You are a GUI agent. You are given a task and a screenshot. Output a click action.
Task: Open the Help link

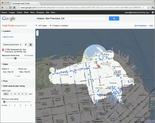tap(151, 26)
